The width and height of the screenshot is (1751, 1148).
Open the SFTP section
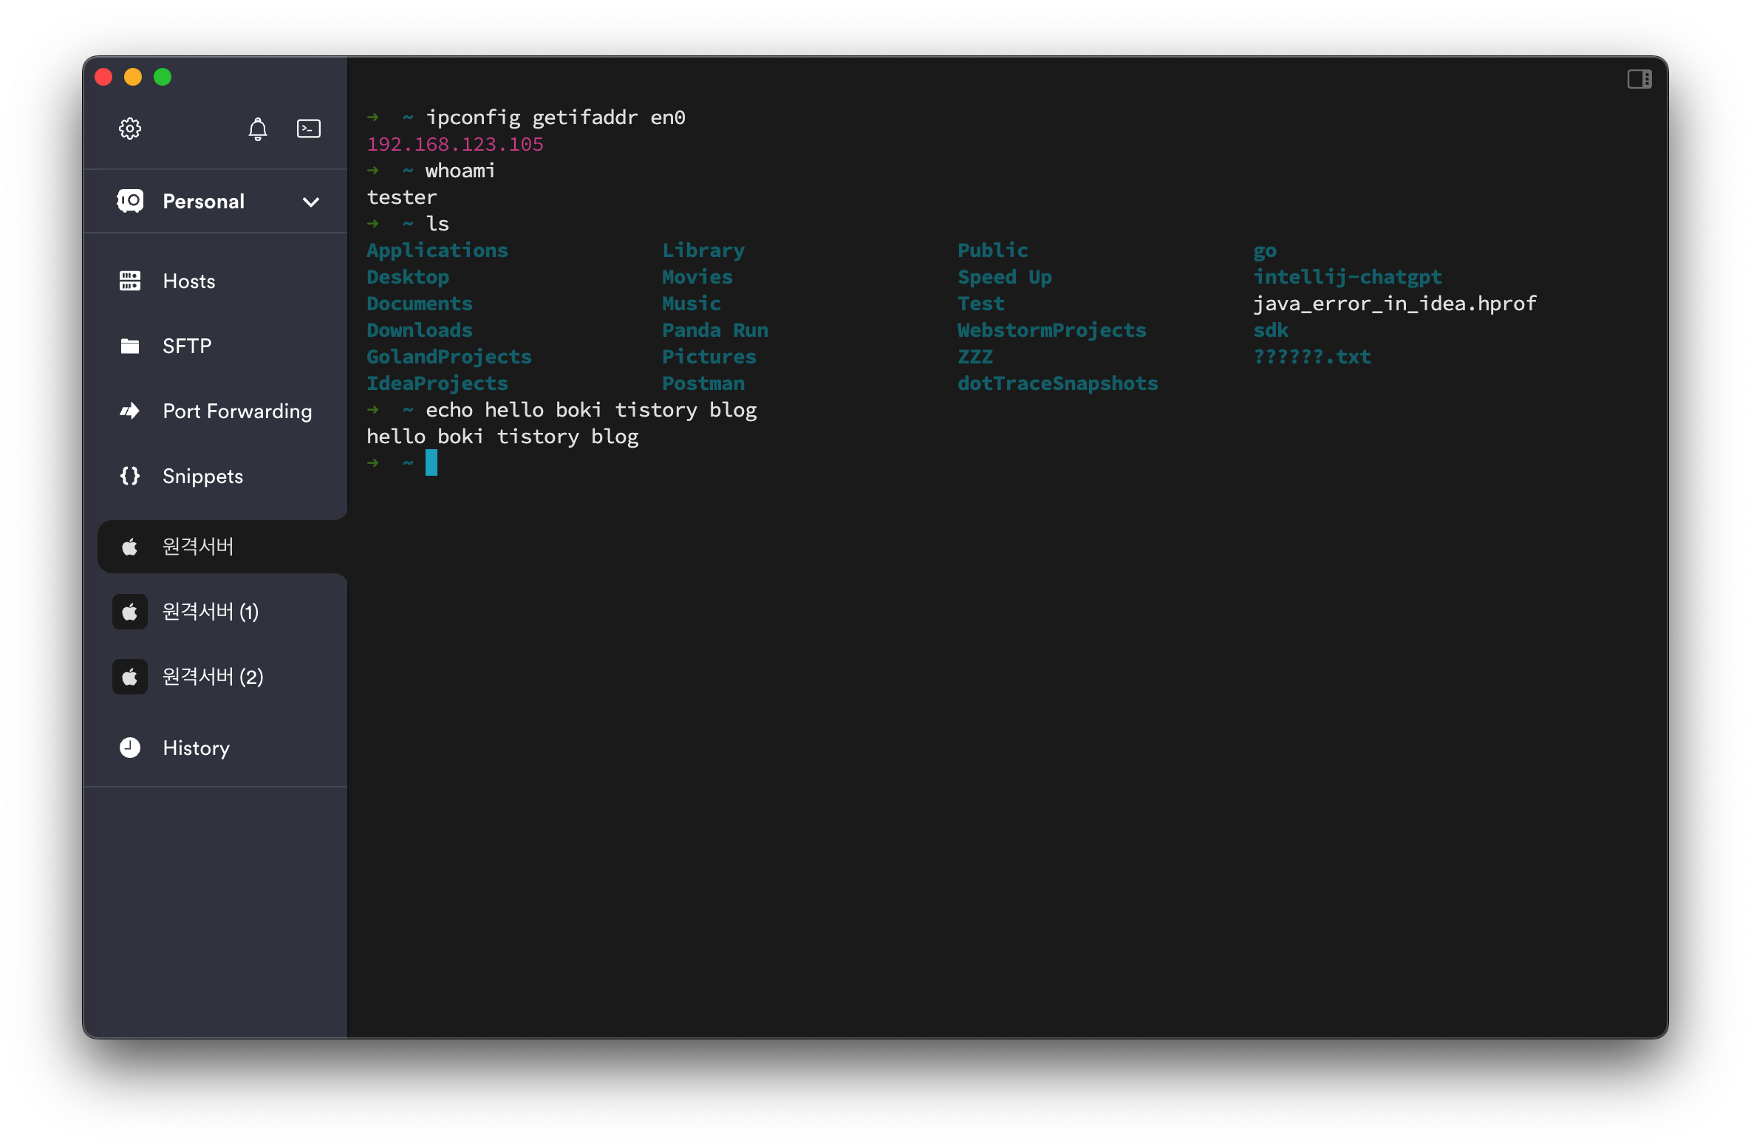pyautogui.click(x=187, y=346)
